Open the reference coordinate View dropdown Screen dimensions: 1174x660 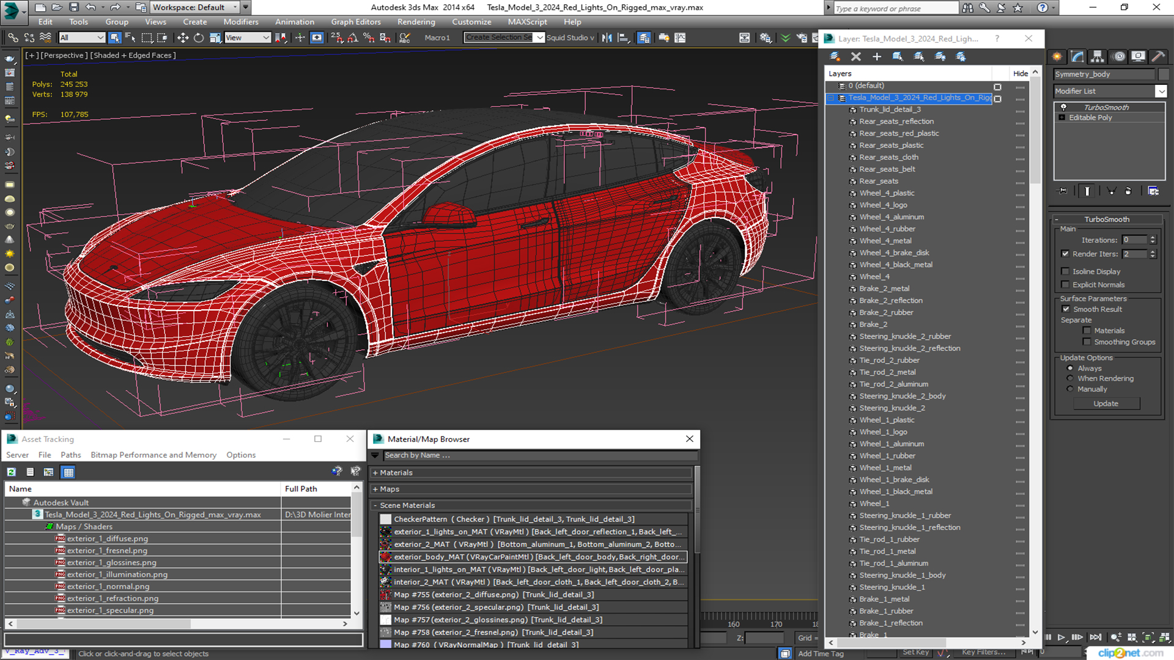[248, 38]
